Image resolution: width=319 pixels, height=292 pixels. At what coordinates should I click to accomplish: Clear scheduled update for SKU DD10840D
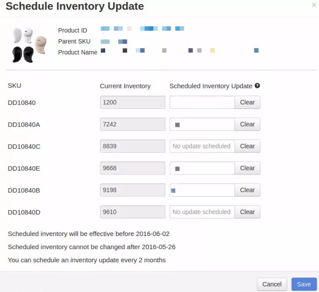[x=247, y=212]
